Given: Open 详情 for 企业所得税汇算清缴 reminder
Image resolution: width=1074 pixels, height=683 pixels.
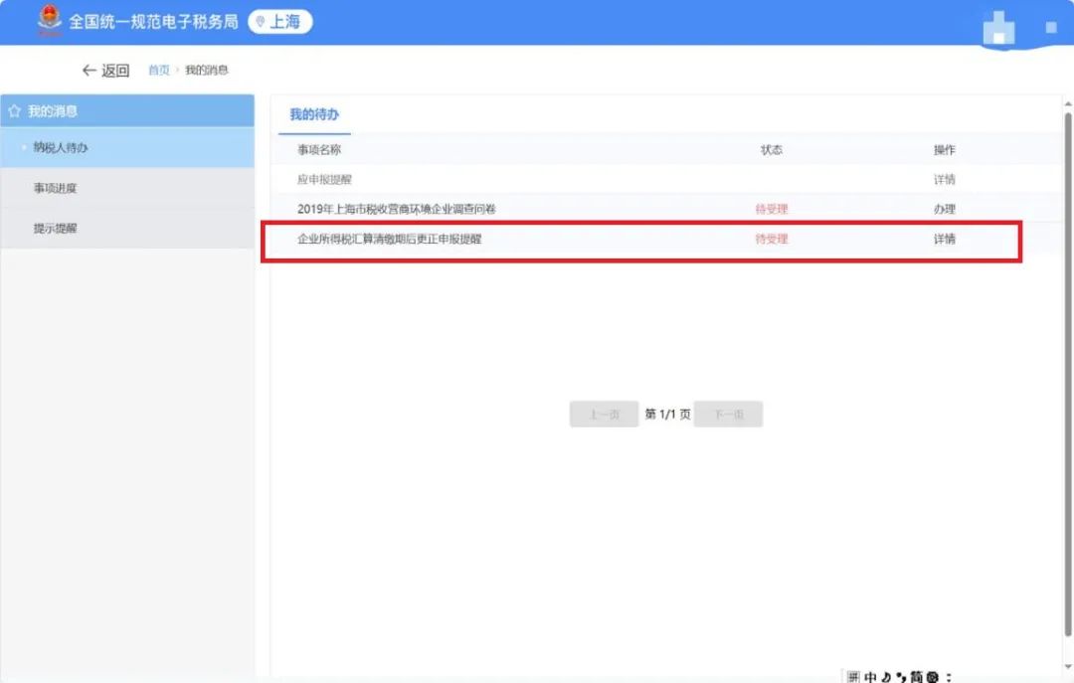Looking at the screenshot, I should pyautogui.click(x=944, y=240).
